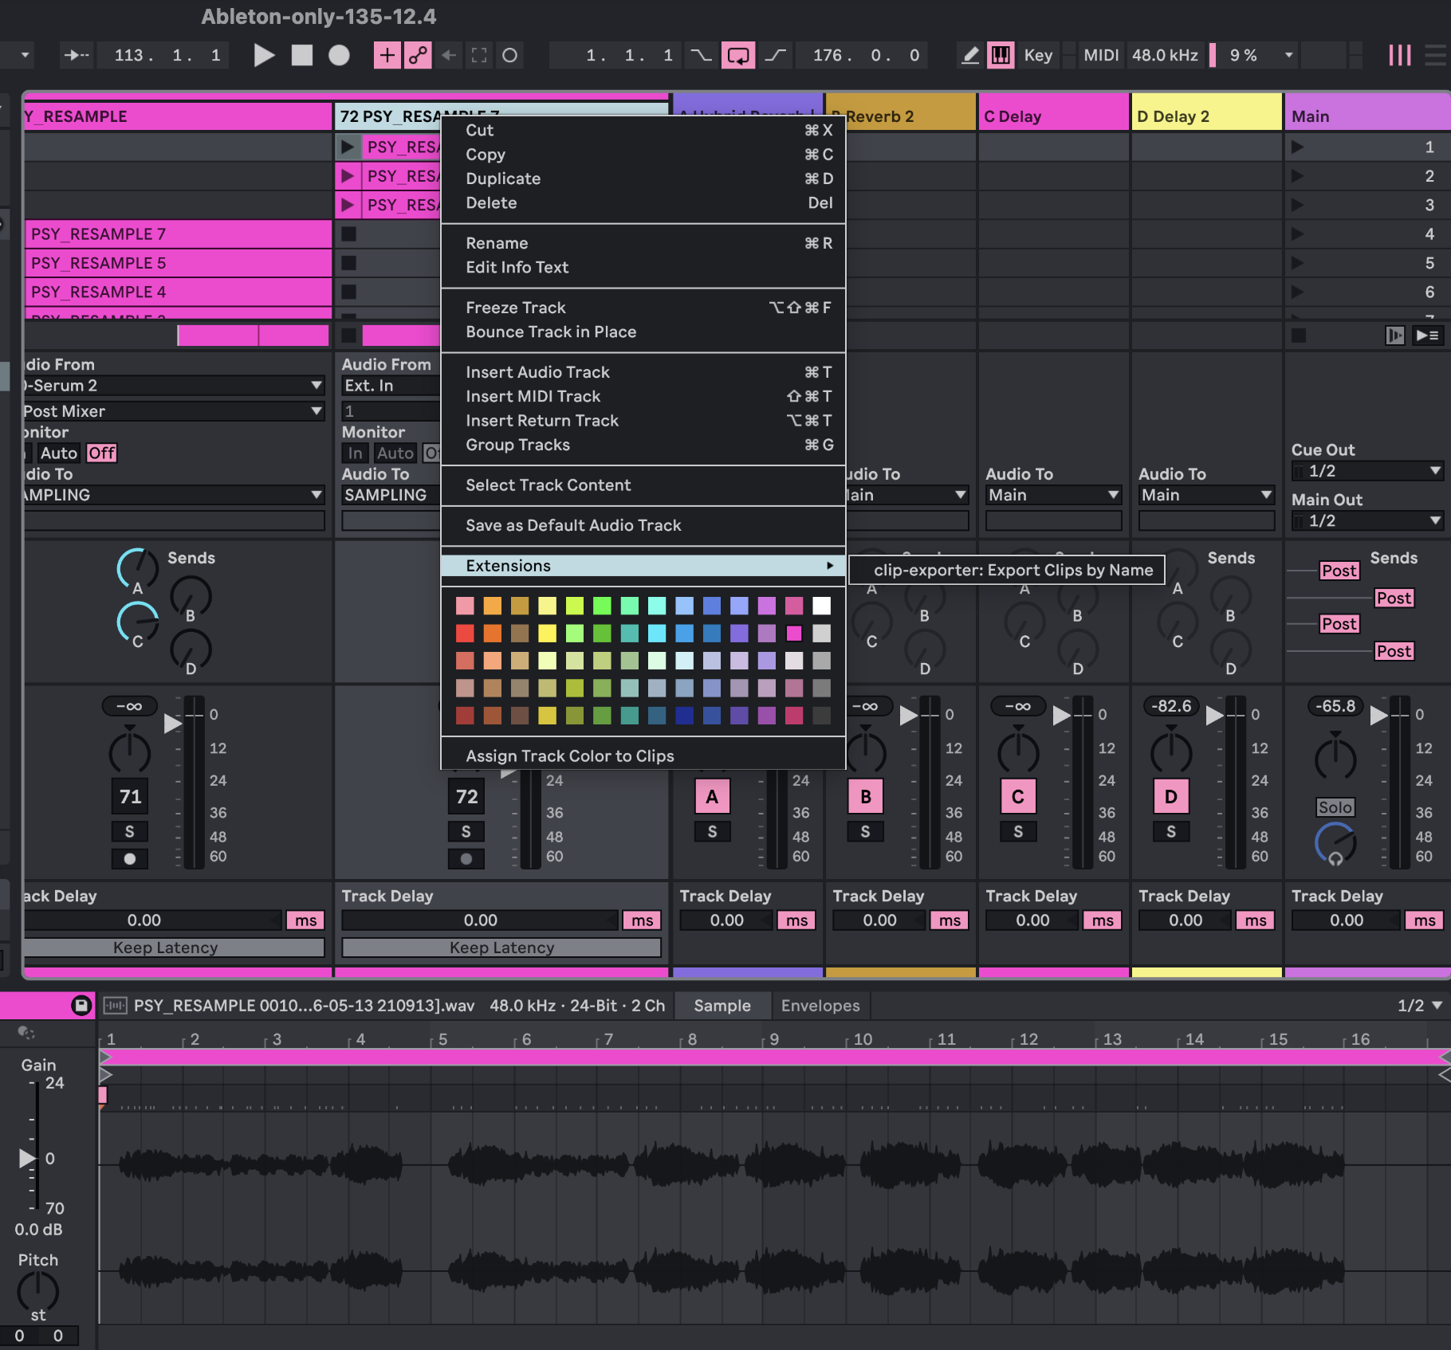Launch Main scene 1
The height and width of the screenshot is (1350, 1451).
point(1297,147)
